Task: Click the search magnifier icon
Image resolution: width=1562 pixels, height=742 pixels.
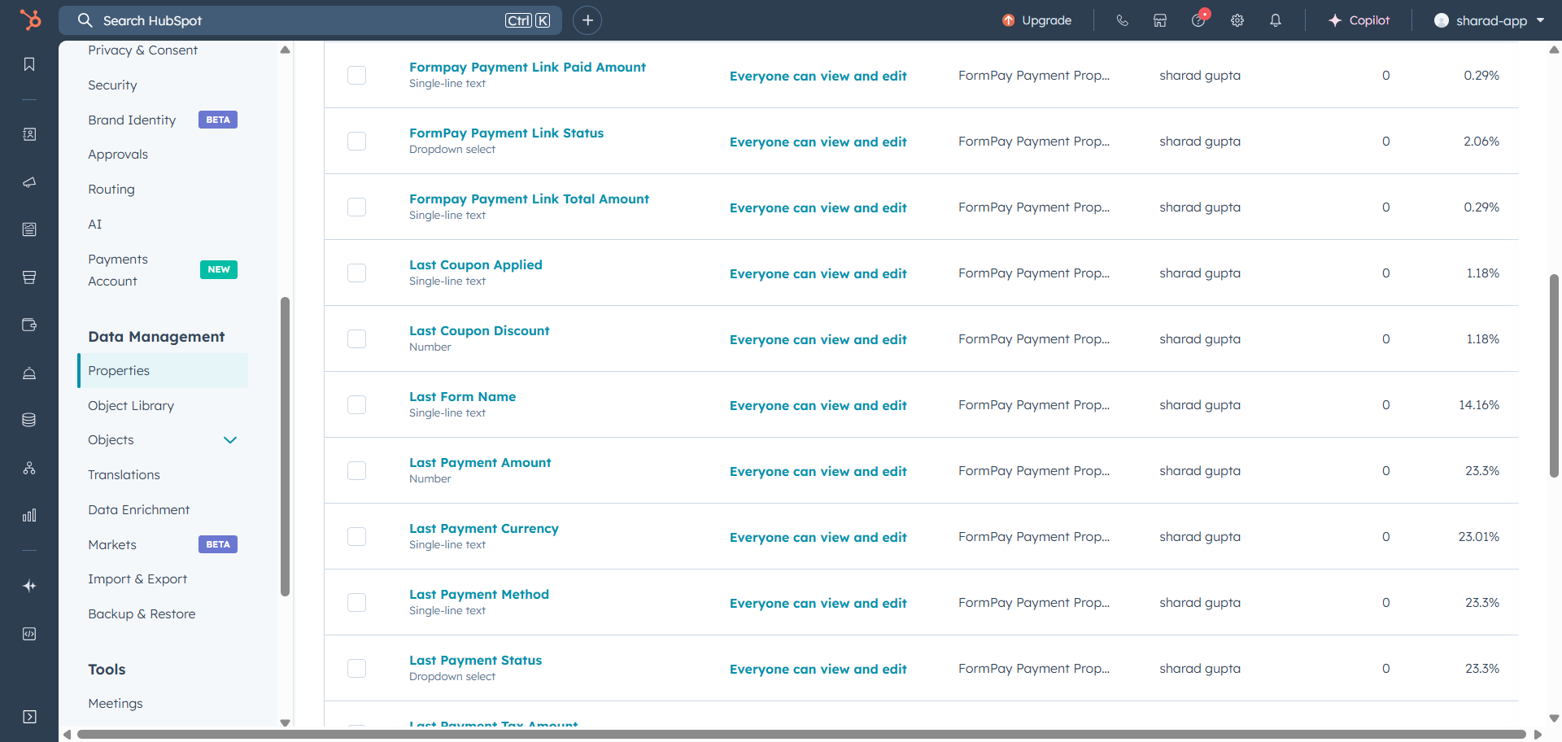Action: tap(85, 20)
